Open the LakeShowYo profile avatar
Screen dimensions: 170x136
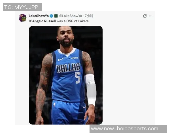pos(23,18)
